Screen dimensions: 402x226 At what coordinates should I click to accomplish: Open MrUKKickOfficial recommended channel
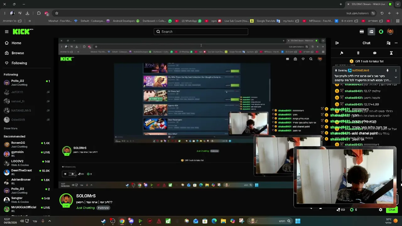pos(27,209)
